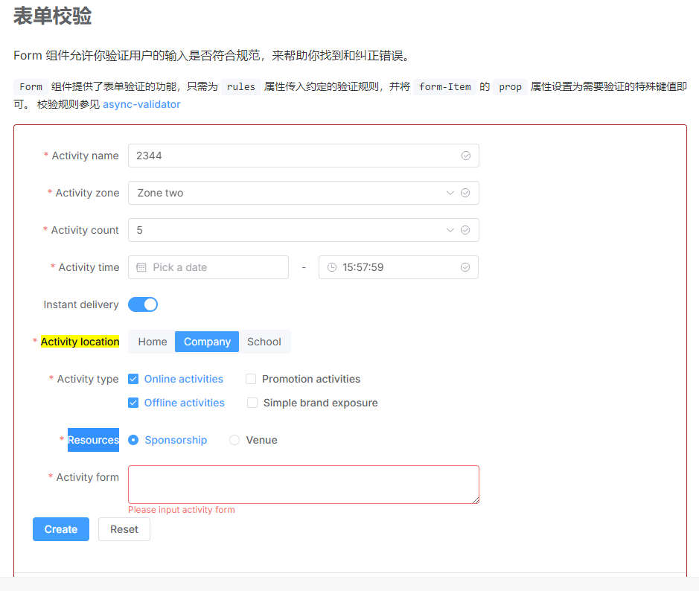The width and height of the screenshot is (699, 591).
Task: Choose Company as activity location
Action: point(207,342)
